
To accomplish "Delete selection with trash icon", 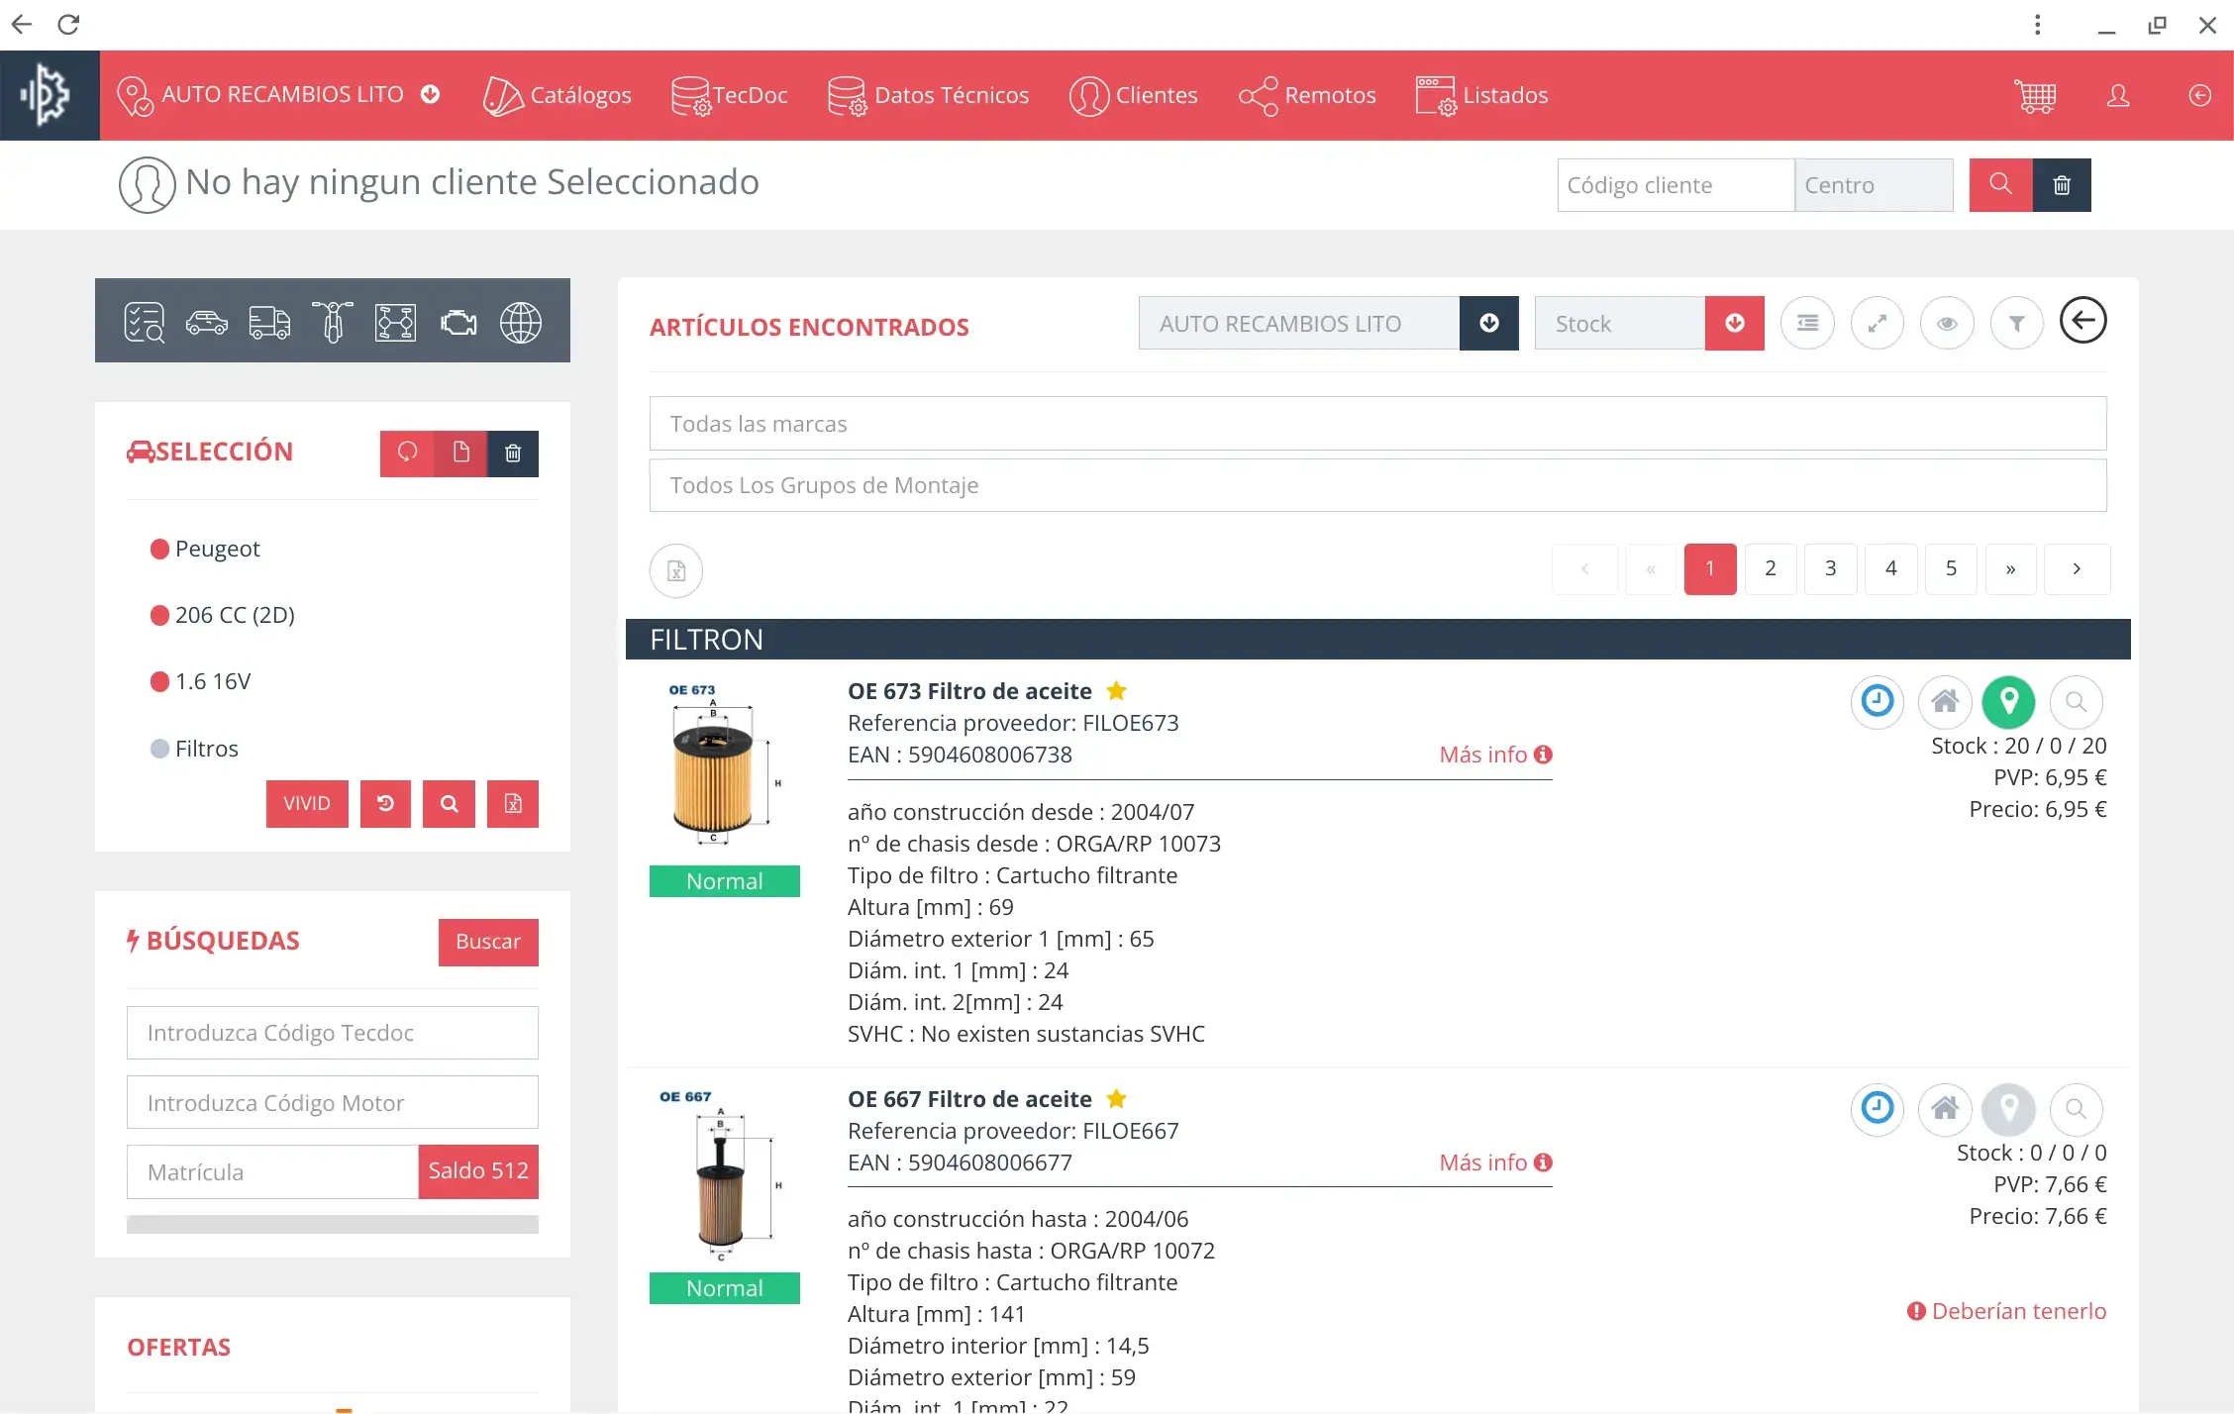I will (x=513, y=454).
